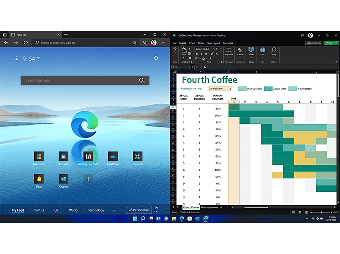Switch to Page Break Preview in status bar
This screenshot has height=254, width=340.
coord(306,212)
